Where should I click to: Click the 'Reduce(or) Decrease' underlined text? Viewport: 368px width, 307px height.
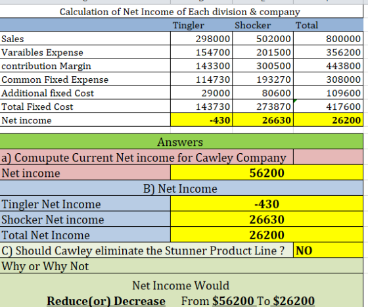(x=106, y=301)
